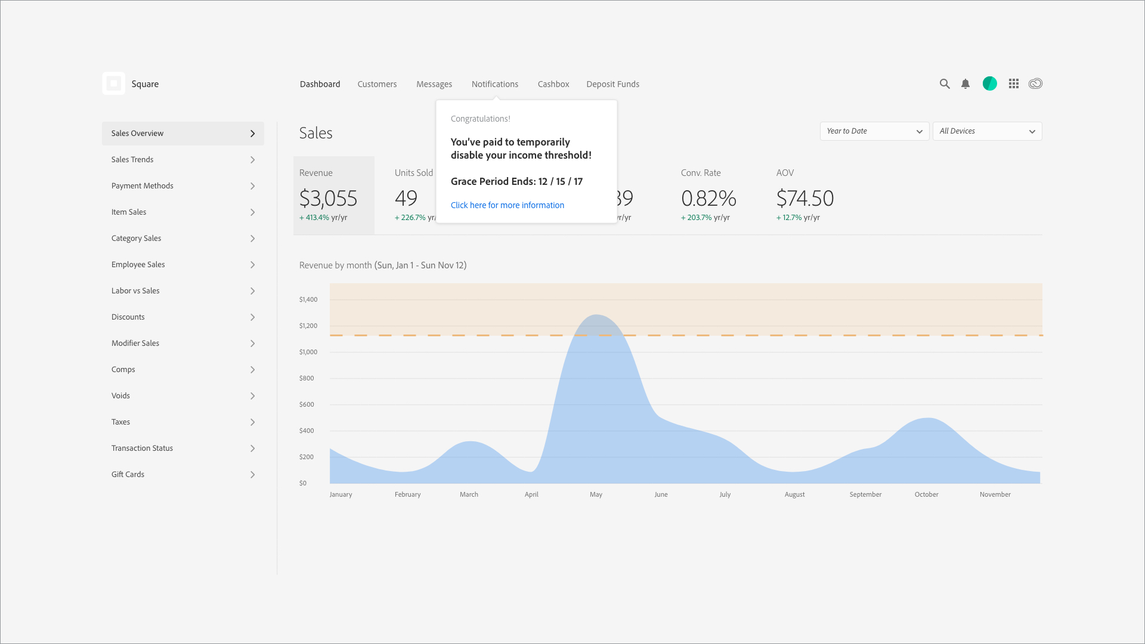
Task: Click the Square logo icon
Action: 113,83
